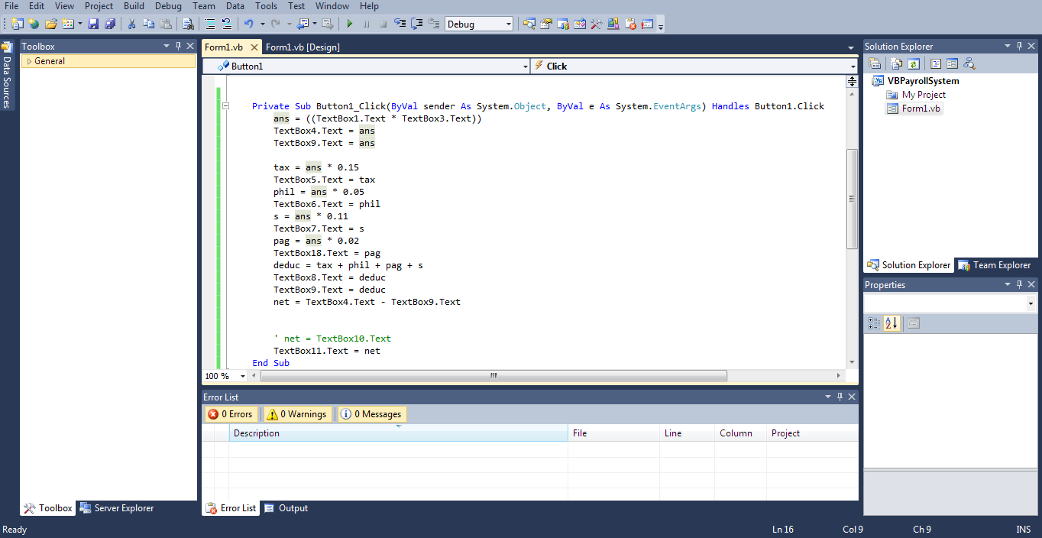Click the Save All icon
Screen dimensions: 1042x538
click(x=112, y=24)
